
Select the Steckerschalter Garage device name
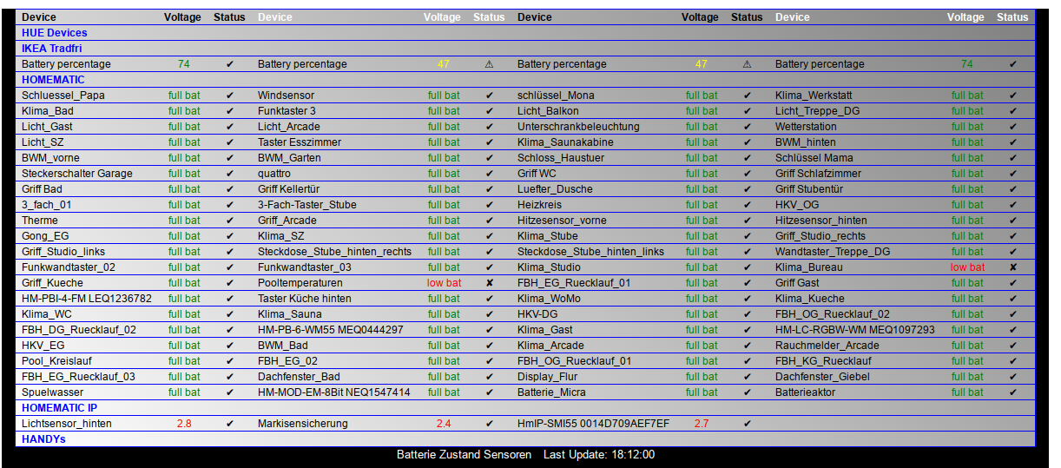[x=77, y=174]
